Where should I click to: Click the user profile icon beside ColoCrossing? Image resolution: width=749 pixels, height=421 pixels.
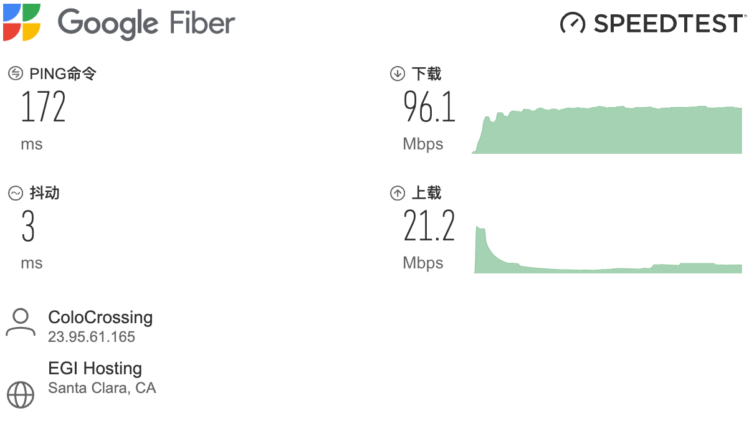(x=21, y=322)
